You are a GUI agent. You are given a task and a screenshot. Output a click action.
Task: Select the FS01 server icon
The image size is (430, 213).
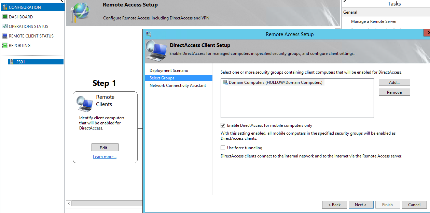11,62
